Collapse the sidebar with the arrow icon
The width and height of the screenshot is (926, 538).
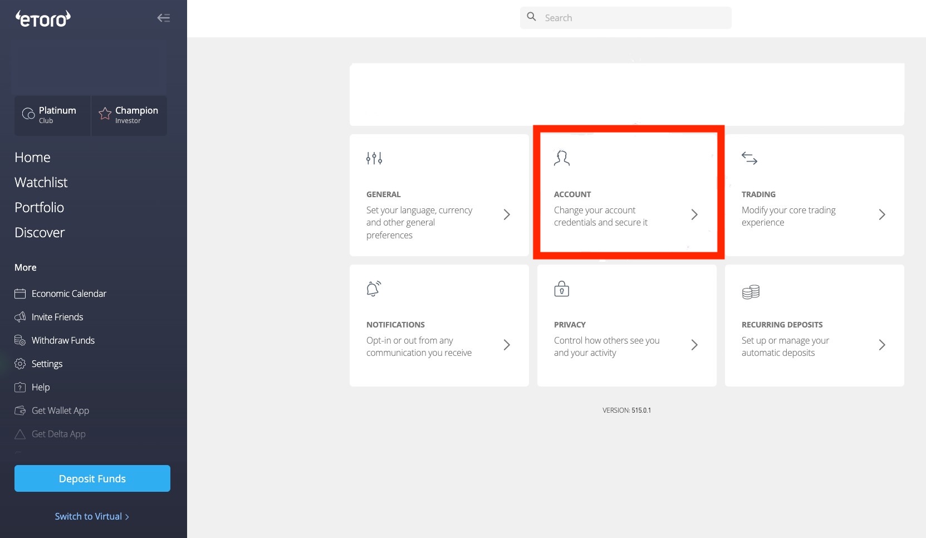click(163, 18)
